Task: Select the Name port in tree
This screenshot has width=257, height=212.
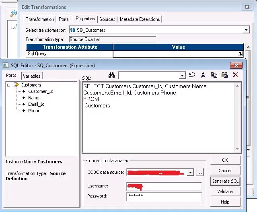Action: coord(34,98)
